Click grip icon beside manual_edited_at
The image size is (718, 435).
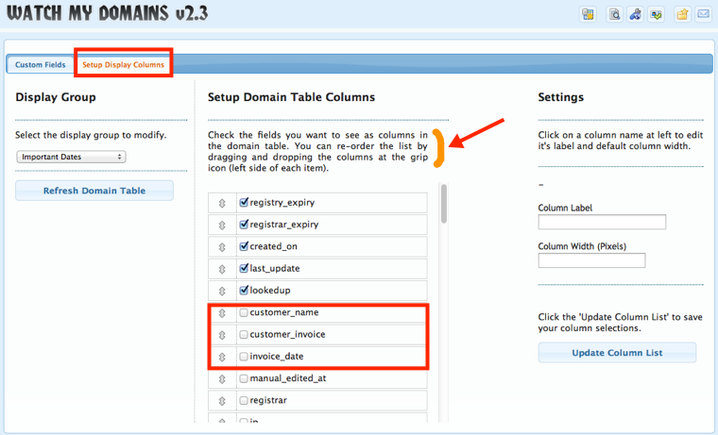click(222, 378)
